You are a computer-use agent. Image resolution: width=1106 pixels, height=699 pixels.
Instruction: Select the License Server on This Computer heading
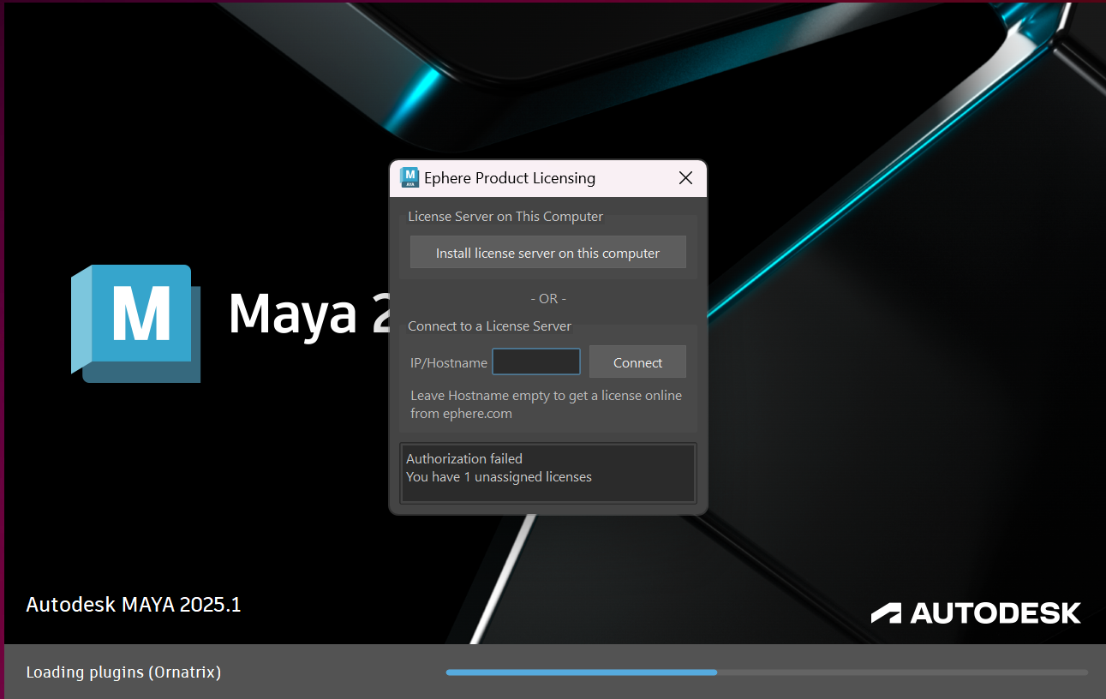(x=505, y=217)
